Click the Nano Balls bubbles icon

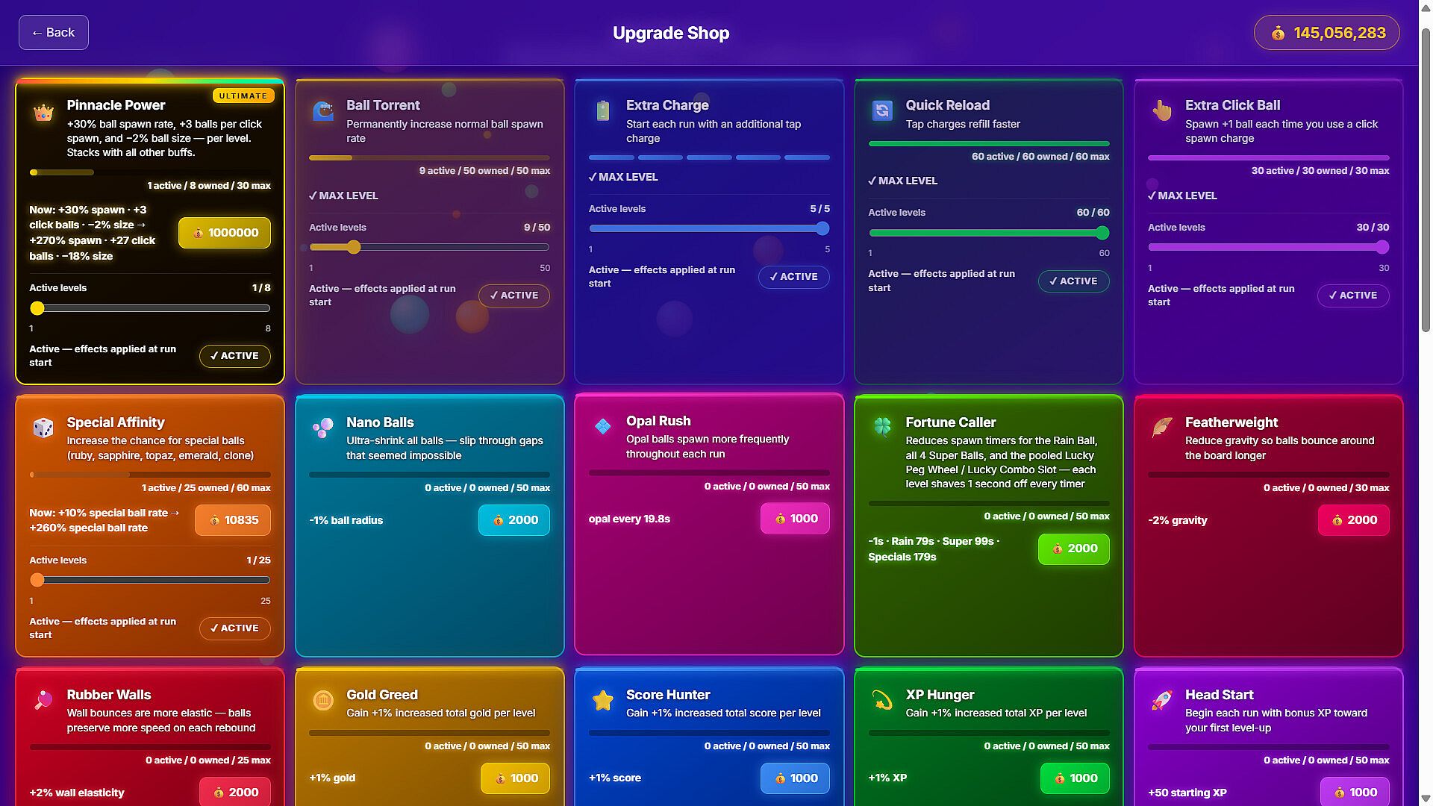tap(323, 428)
